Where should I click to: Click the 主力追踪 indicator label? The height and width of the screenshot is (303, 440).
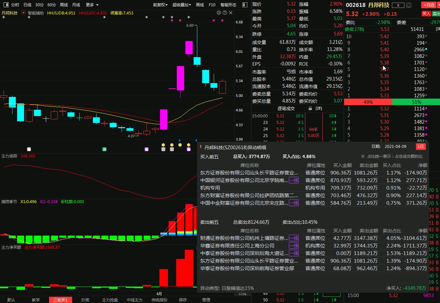[9, 156]
